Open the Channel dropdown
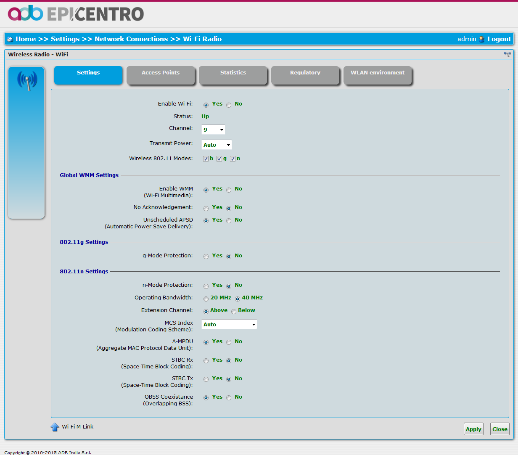 point(213,130)
